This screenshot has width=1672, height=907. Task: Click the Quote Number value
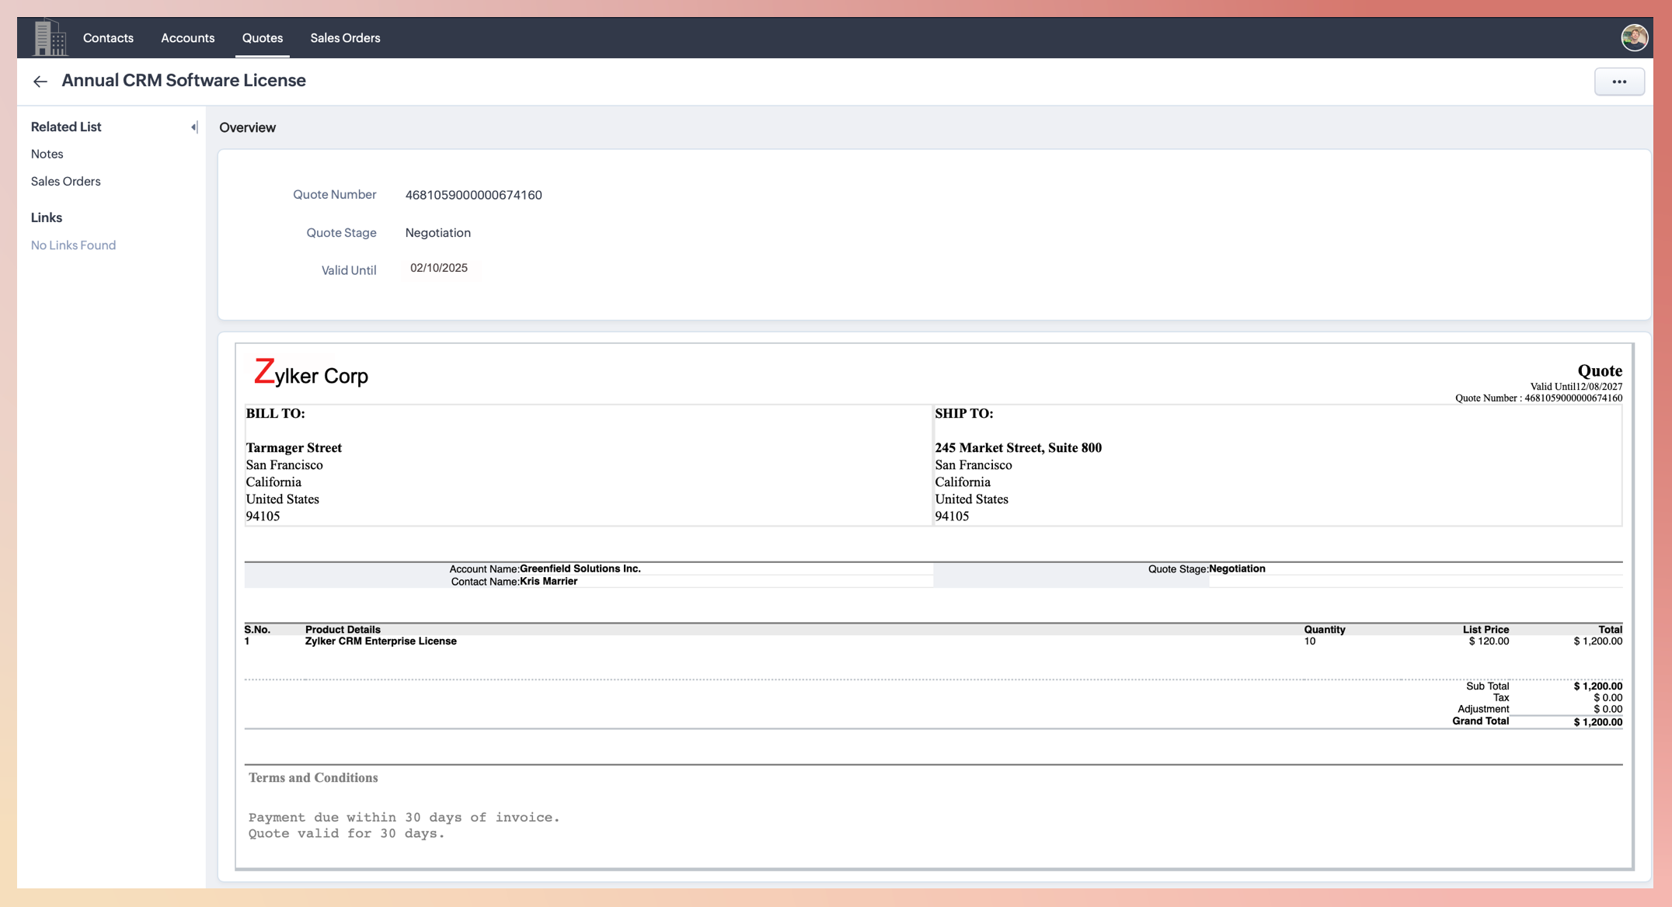coord(473,195)
